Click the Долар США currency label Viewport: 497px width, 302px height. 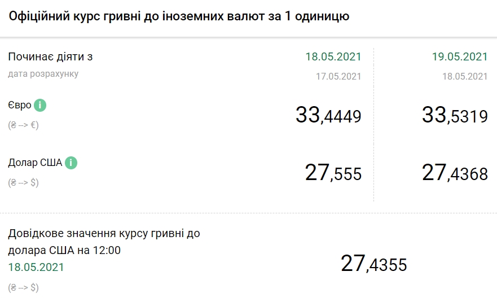[x=34, y=163]
